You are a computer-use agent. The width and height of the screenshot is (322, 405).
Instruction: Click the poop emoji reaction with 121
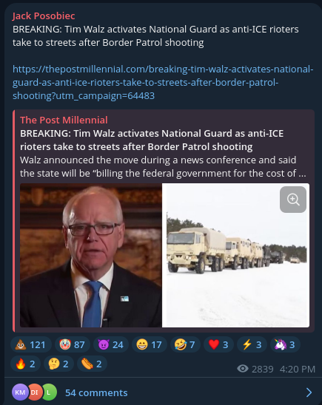click(31, 344)
